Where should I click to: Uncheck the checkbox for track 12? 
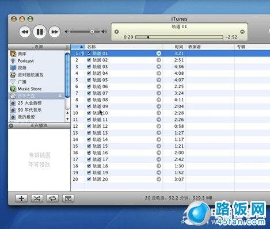pos(89,126)
